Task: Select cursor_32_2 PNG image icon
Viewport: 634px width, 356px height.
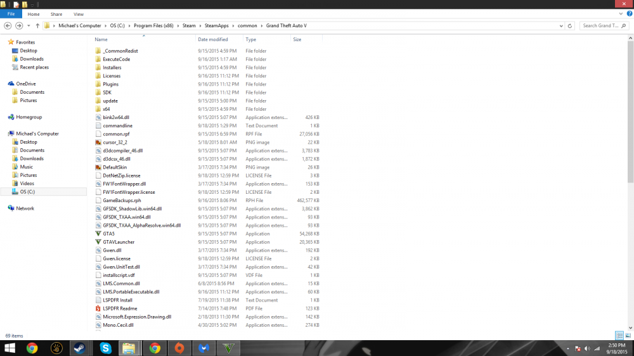Action: pyautogui.click(x=98, y=143)
